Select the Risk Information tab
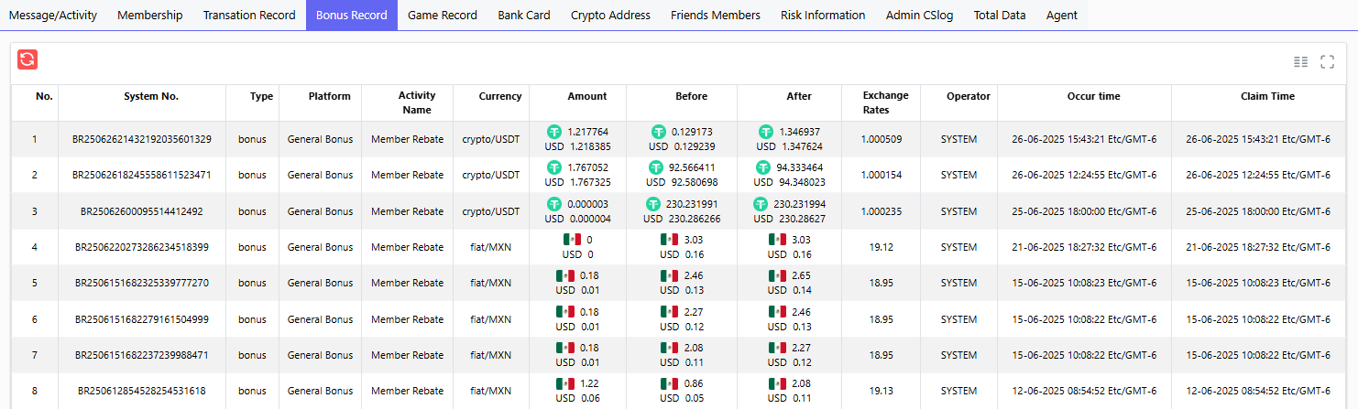The height and width of the screenshot is (409, 1358). 822,16
